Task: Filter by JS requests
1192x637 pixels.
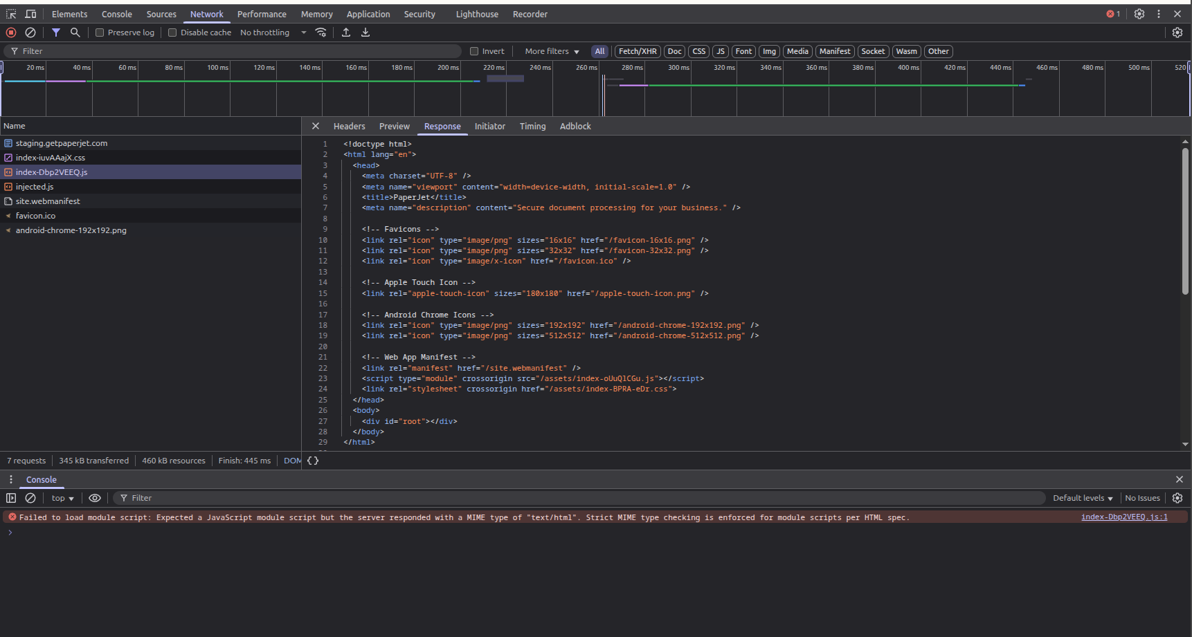Action: point(721,51)
